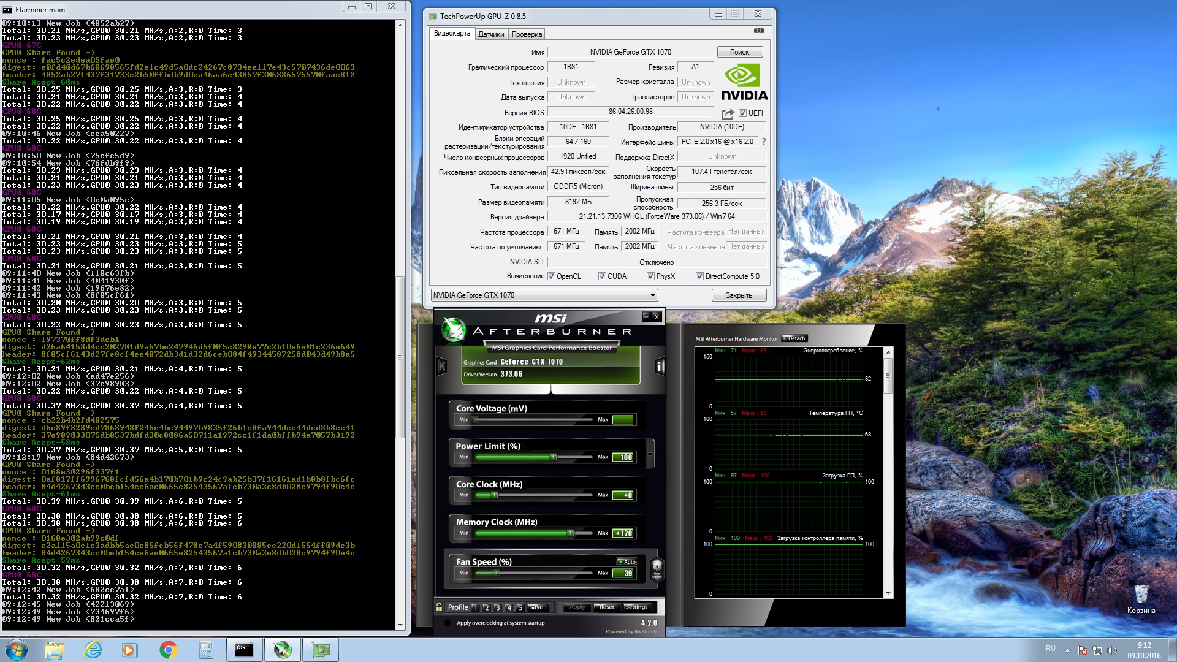The height and width of the screenshot is (662, 1177).
Task: Click the Fan Speed 39 value field
Action: click(x=624, y=573)
